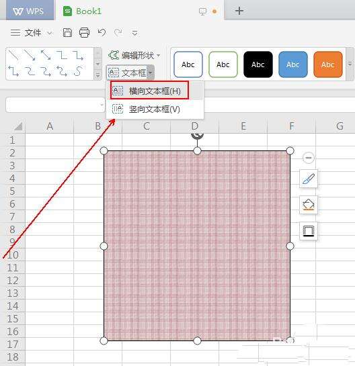
Task: Click the Redo arrow icon
Action: tap(118, 32)
